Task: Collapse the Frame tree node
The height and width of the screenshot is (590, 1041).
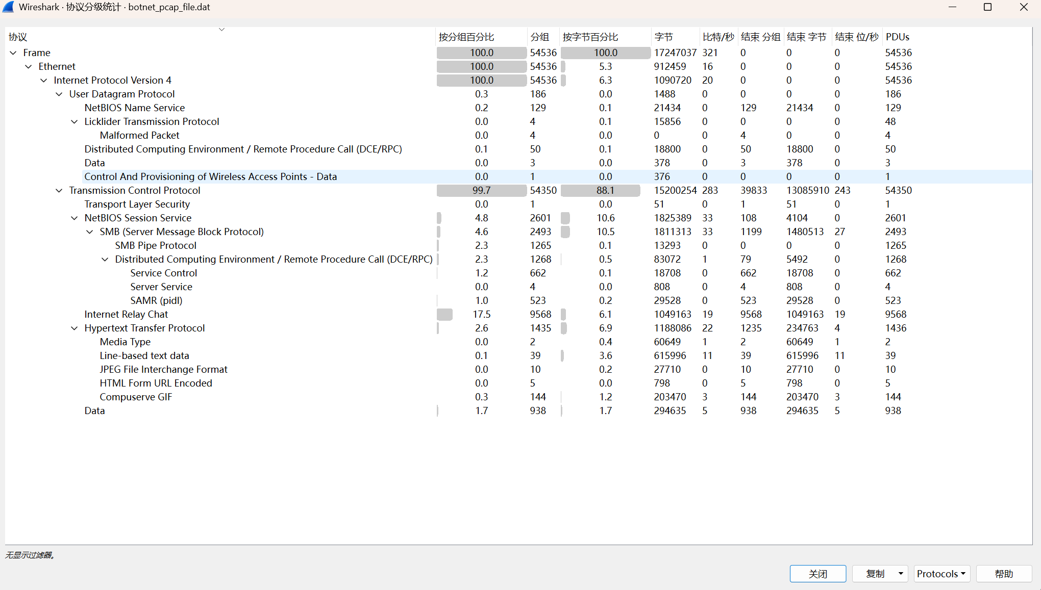Action: [13, 53]
